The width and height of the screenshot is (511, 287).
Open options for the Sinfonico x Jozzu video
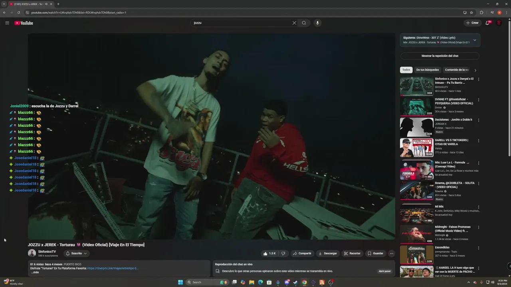(x=478, y=79)
